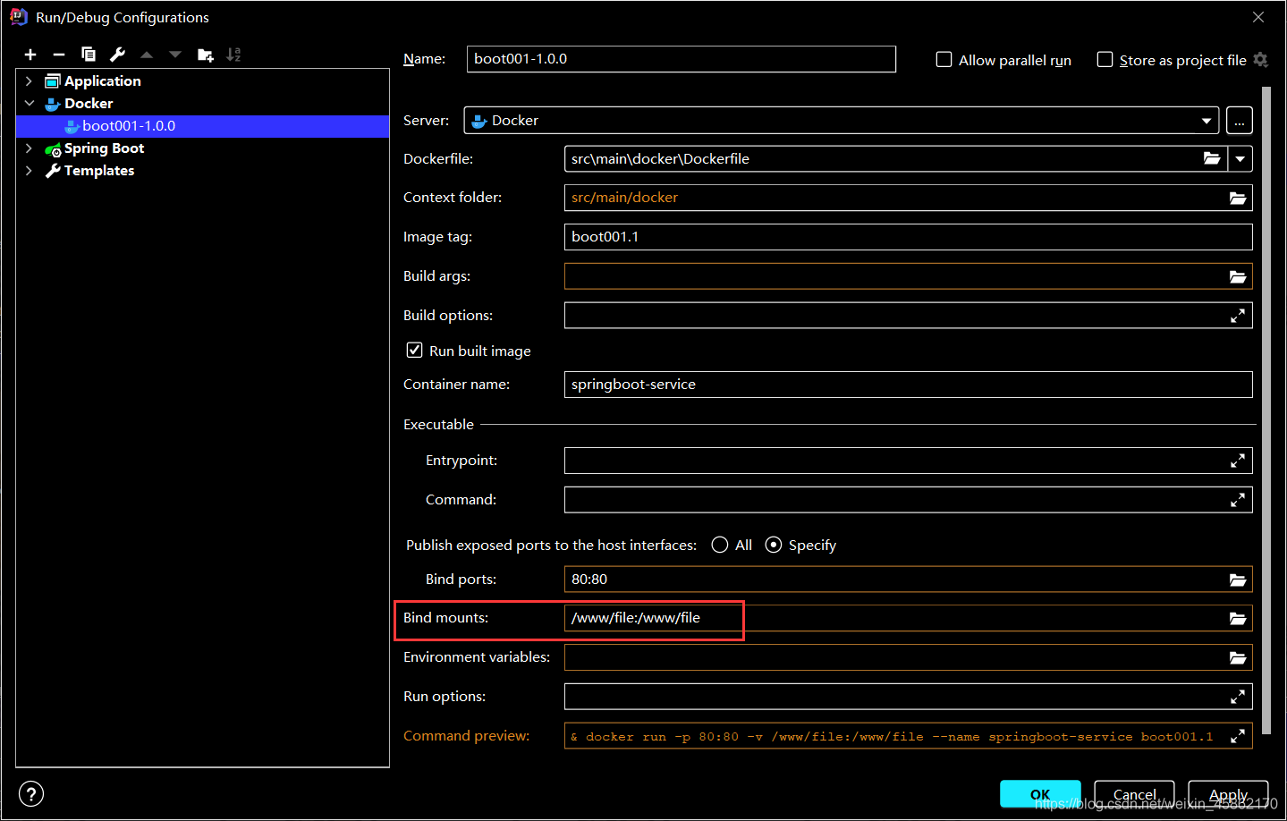Expand Build options field icon
Viewport: 1287px width, 821px height.
[x=1238, y=316]
